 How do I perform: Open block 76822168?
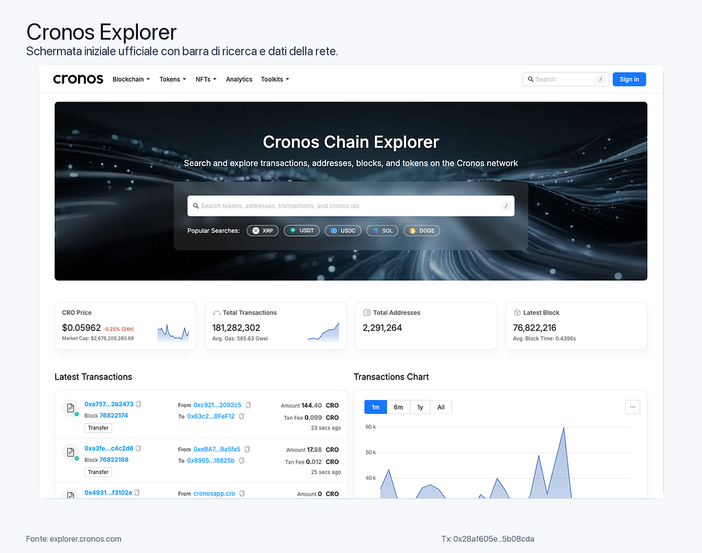point(114,460)
